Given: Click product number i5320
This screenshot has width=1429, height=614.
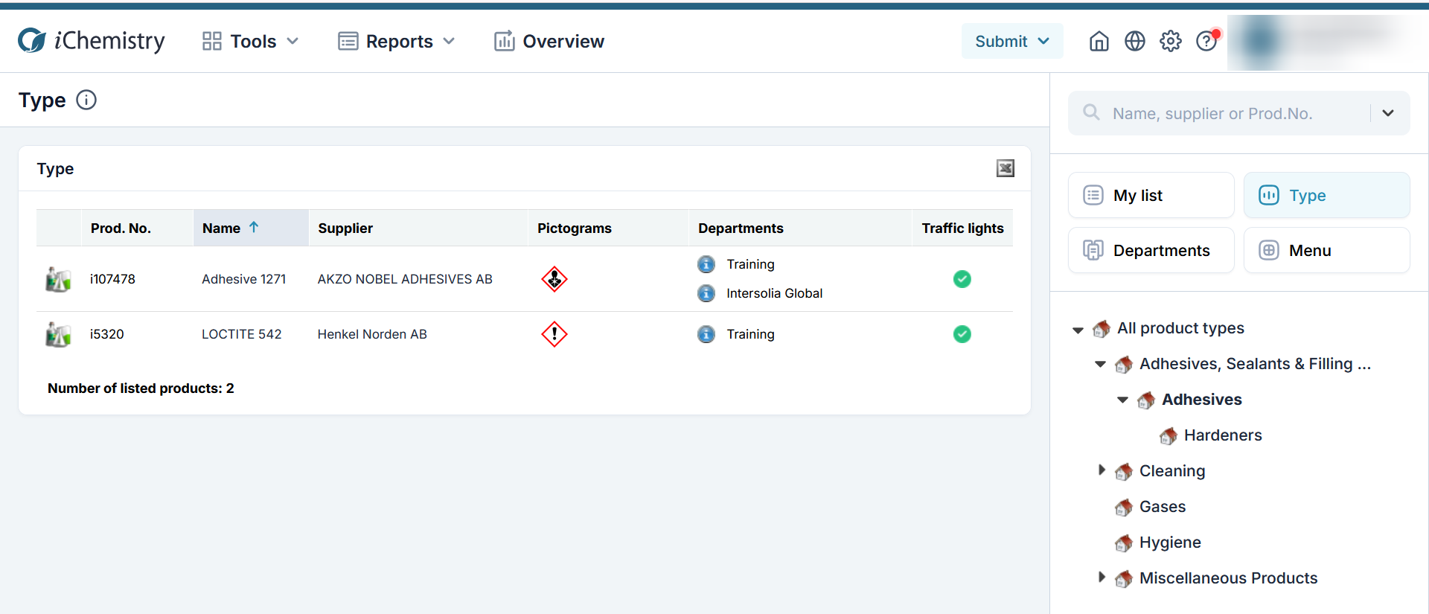Looking at the screenshot, I should pos(107,334).
